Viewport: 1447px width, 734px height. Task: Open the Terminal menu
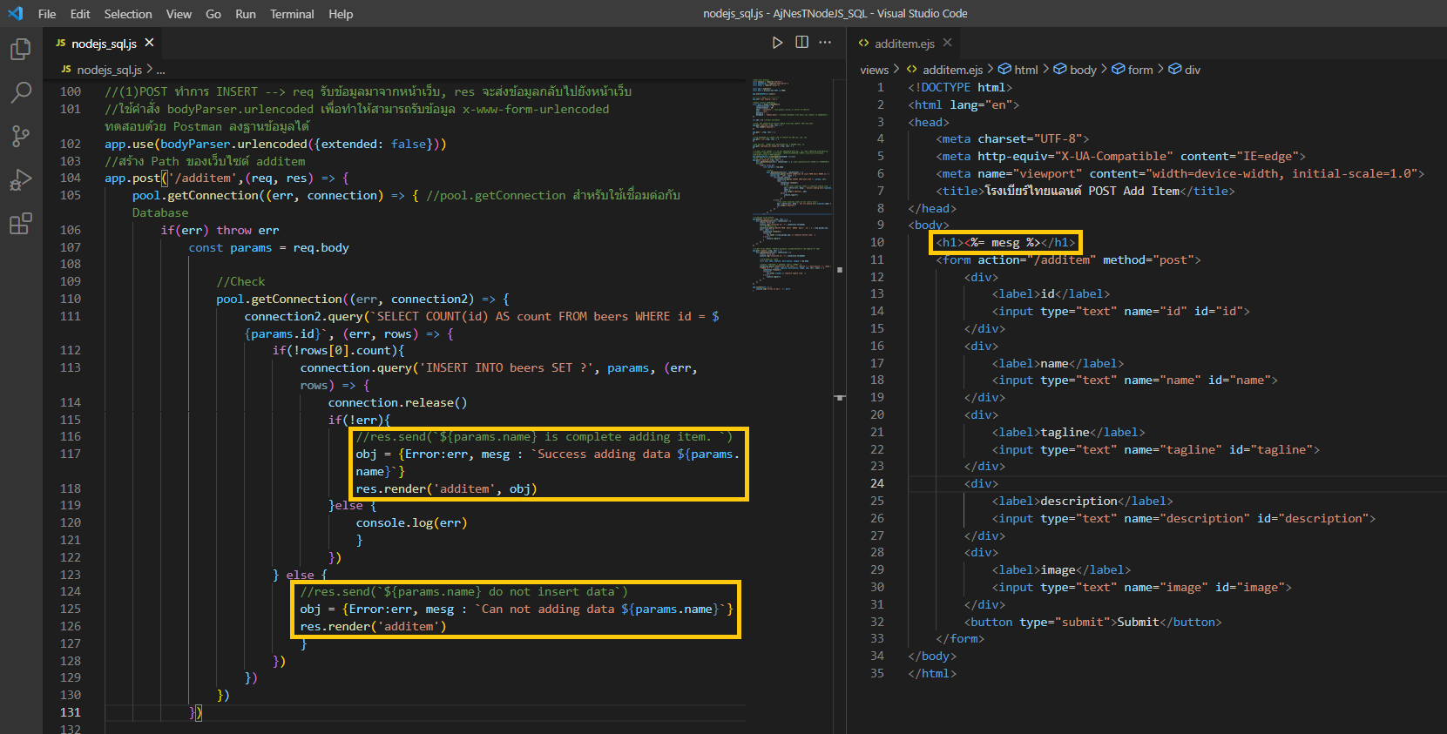point(291,14)
